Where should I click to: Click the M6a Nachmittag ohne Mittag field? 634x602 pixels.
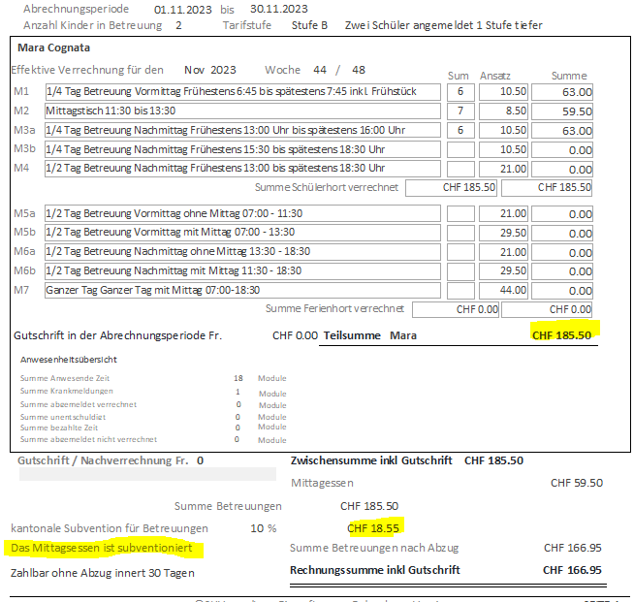pos(241,252)
